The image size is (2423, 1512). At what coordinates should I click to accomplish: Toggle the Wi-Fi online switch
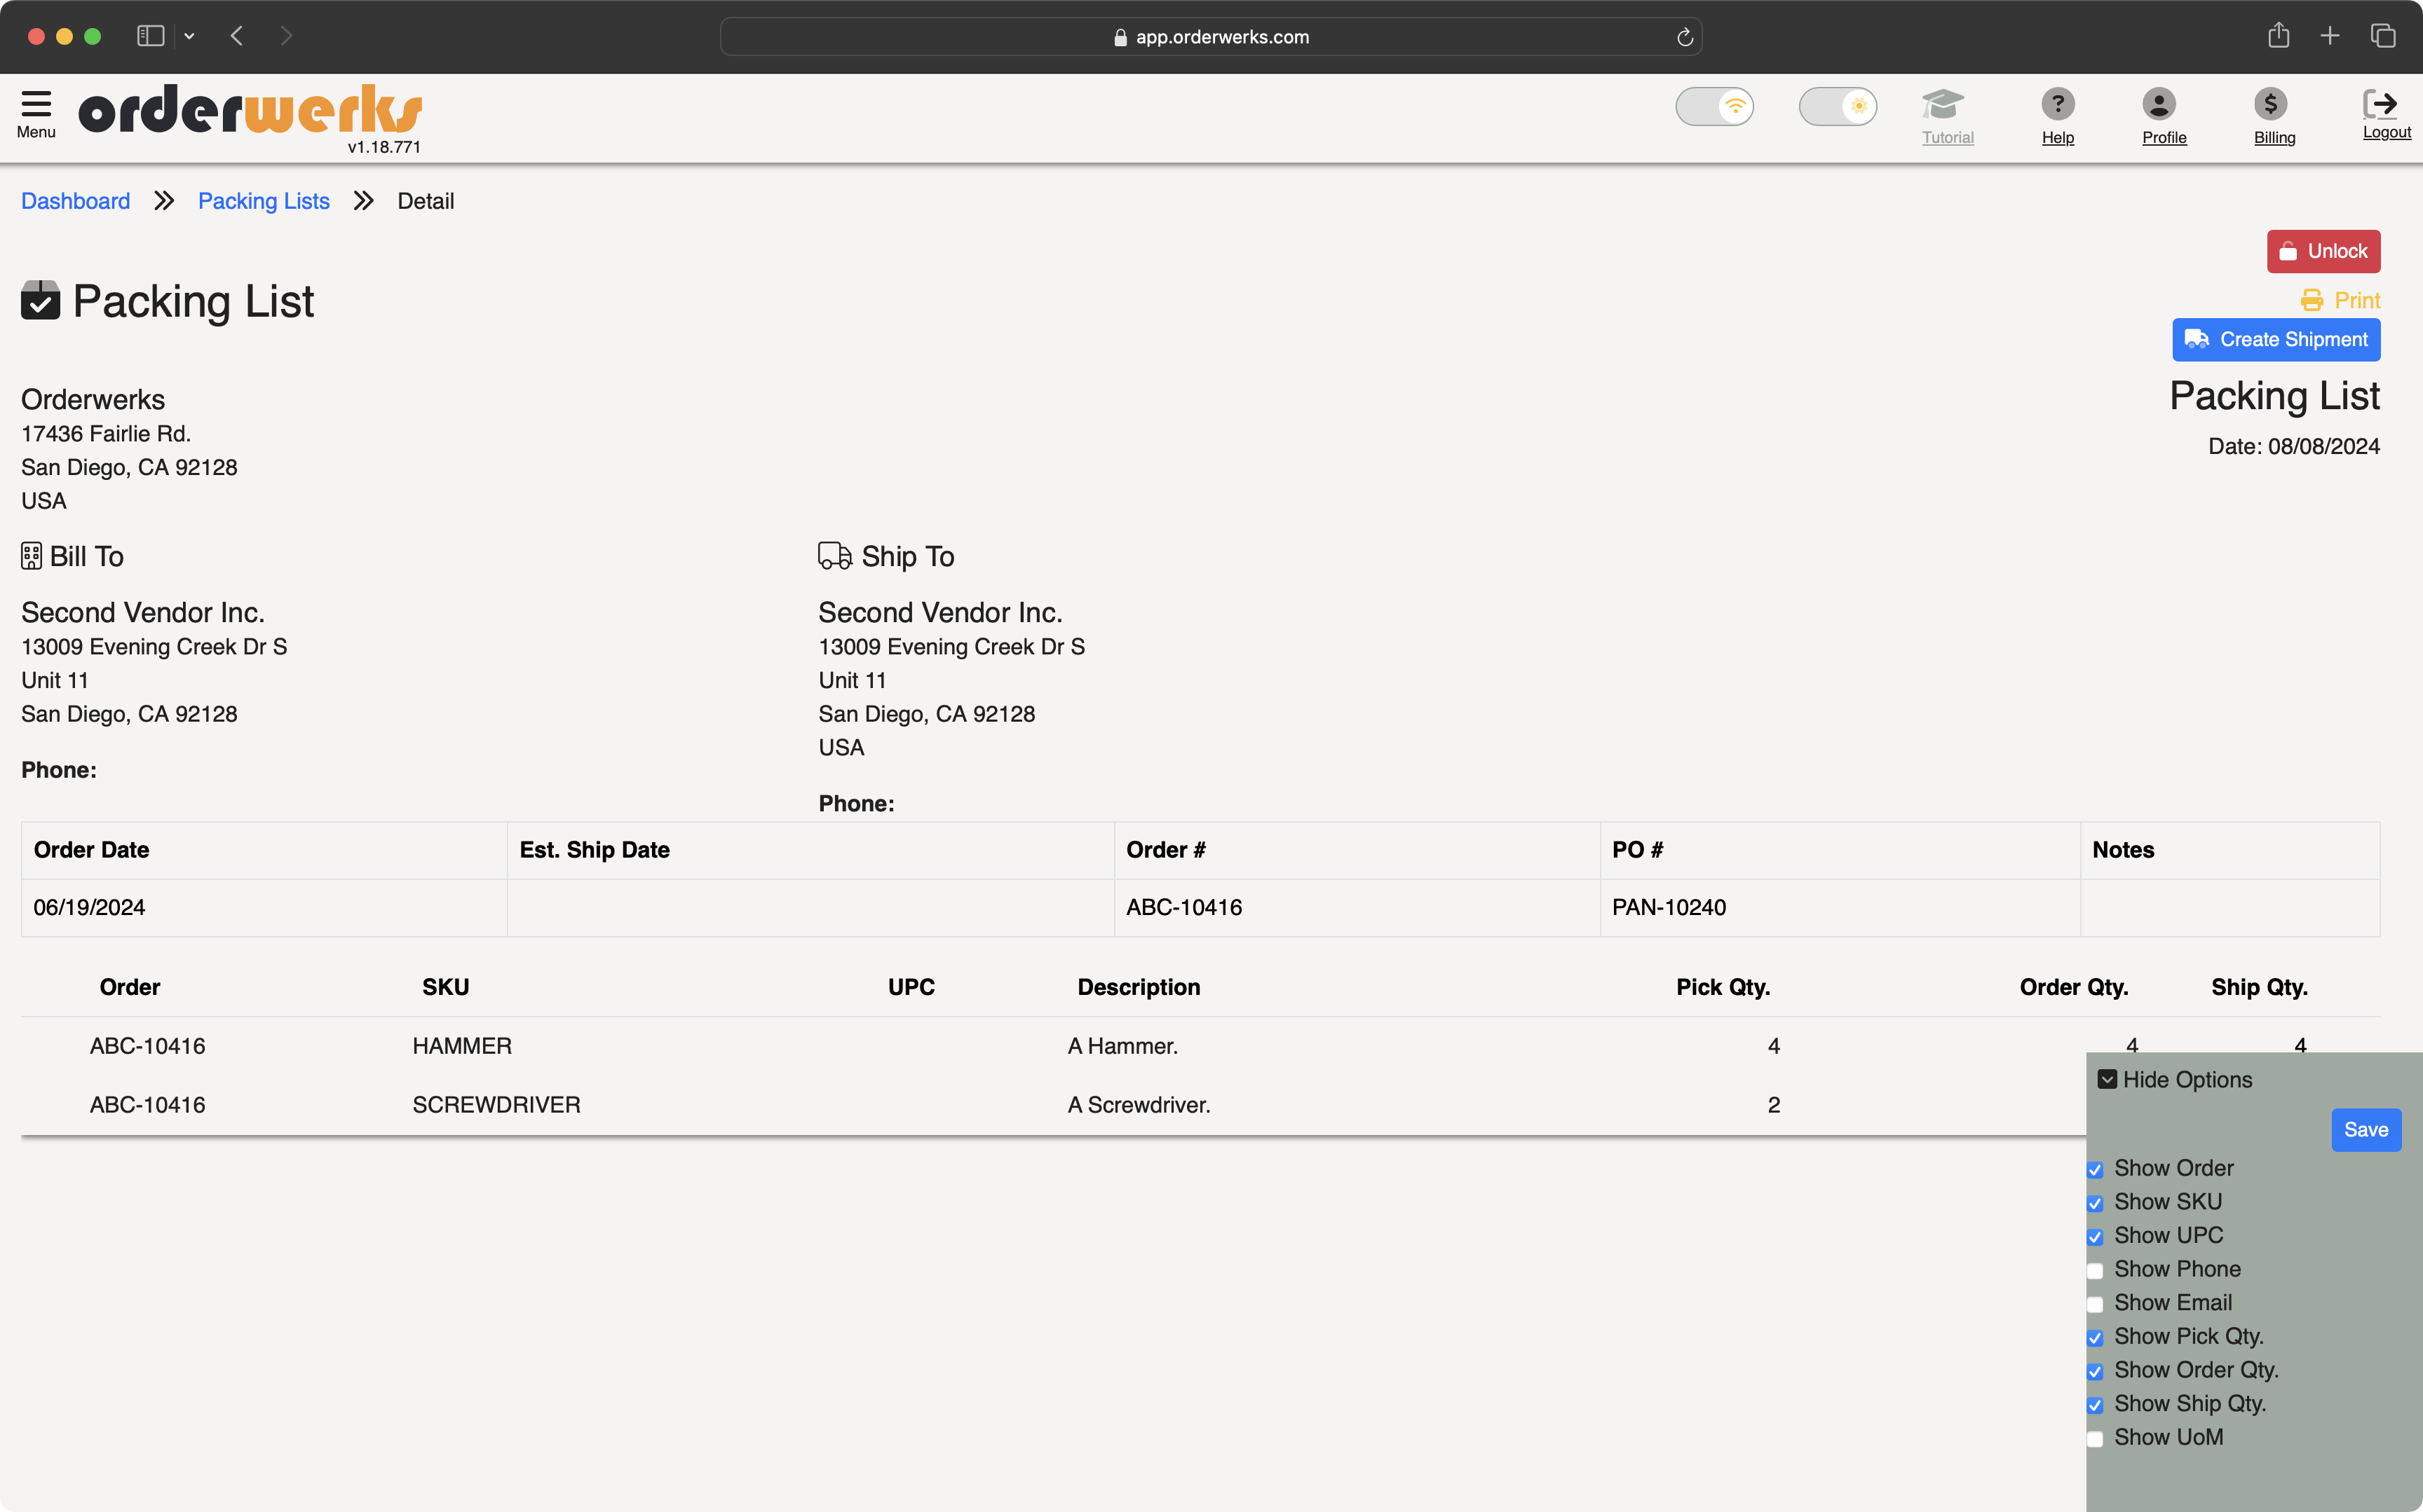click(1715, 106)
